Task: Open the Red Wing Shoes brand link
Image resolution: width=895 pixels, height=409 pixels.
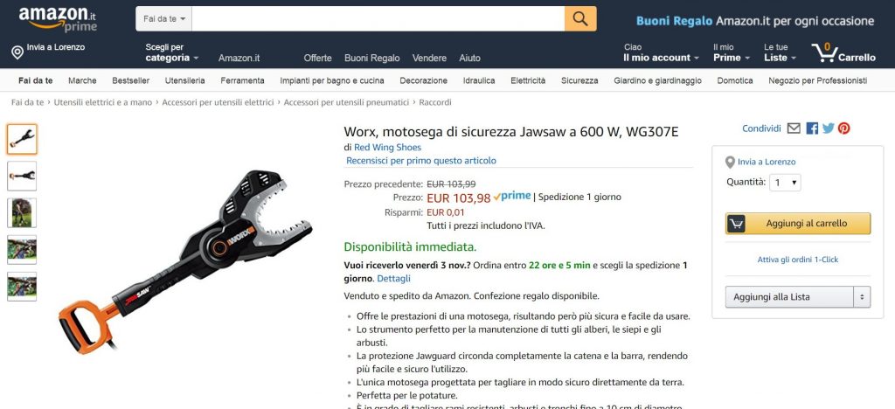Action: [387, 147]
